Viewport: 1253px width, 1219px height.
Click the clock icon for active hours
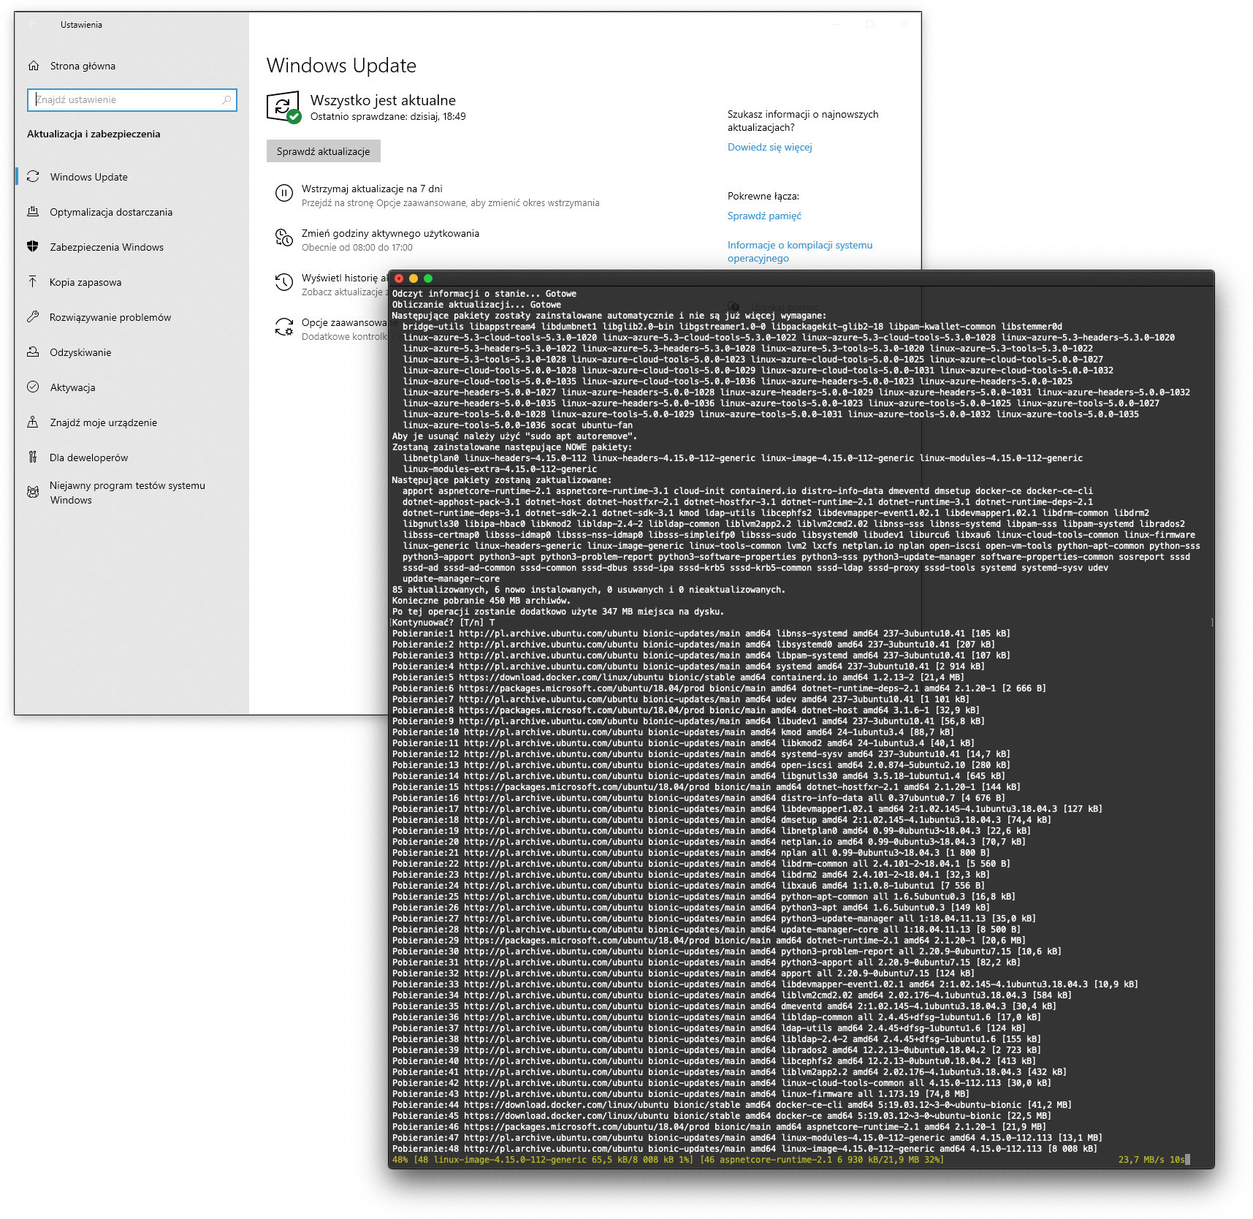point(283,238)
